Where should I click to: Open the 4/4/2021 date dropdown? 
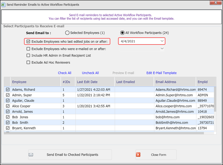click(x=162, y=41)
